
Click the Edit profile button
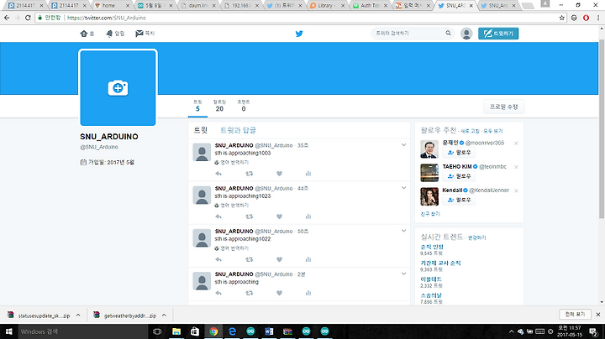click(503, 107)
